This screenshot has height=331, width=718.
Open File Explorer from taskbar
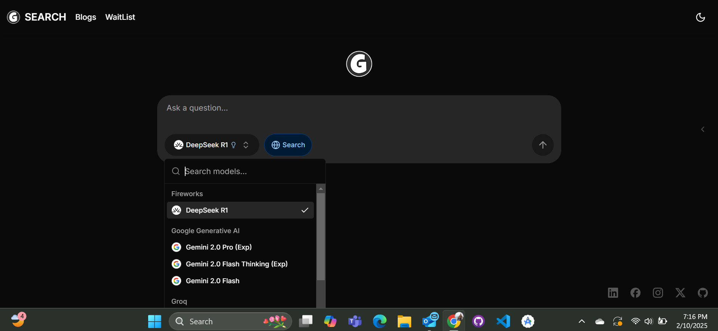(404, 321)
